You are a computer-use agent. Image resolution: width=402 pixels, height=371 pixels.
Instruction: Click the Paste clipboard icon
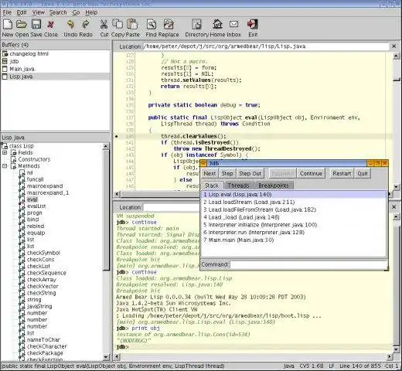tap(132, 24)
